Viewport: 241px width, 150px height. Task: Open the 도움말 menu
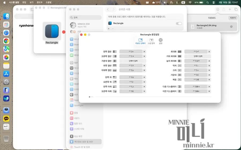click(x=48, y=2)
